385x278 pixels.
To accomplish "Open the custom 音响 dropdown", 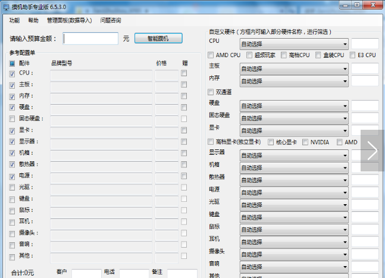I will pyautogui.click(x=294, y=267).
